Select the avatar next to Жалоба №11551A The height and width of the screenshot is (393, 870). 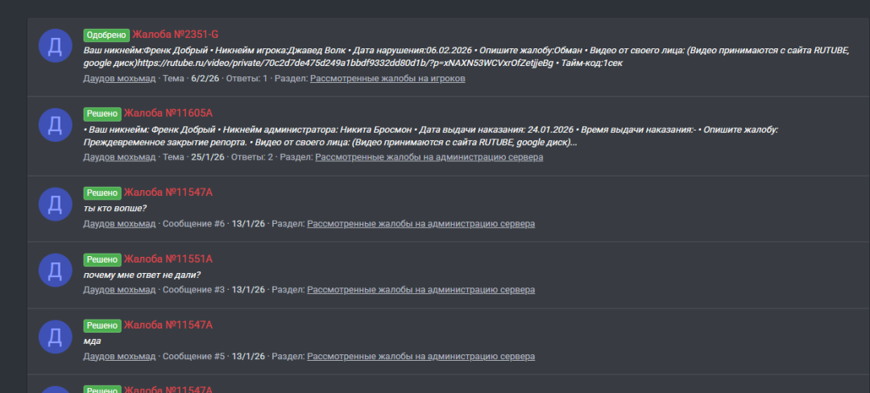tap(56, 270)
